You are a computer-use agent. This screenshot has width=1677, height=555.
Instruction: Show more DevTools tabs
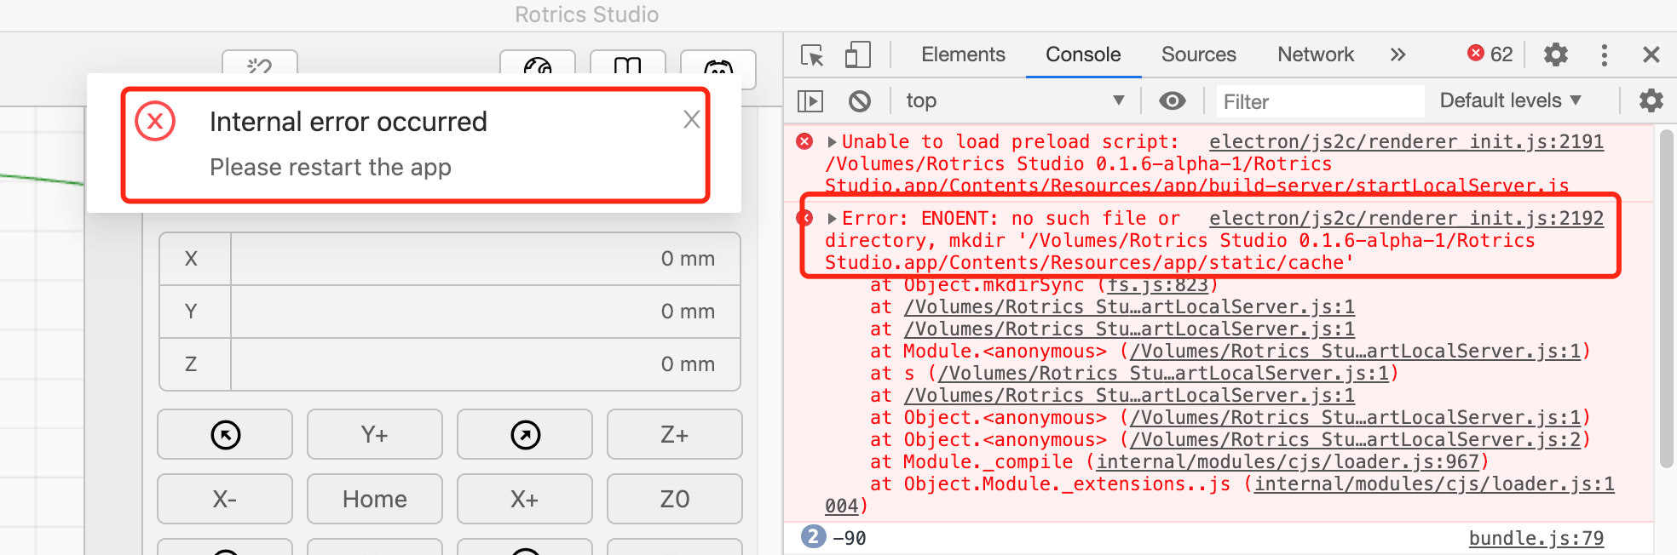[x=1397, y=54]
